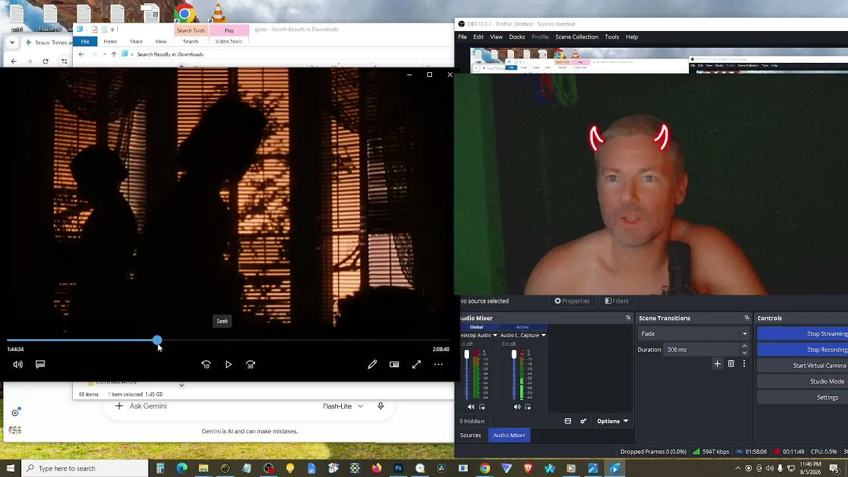Start the OBS Virtual Camera
The image size is (848, 477).
point(803,366)
